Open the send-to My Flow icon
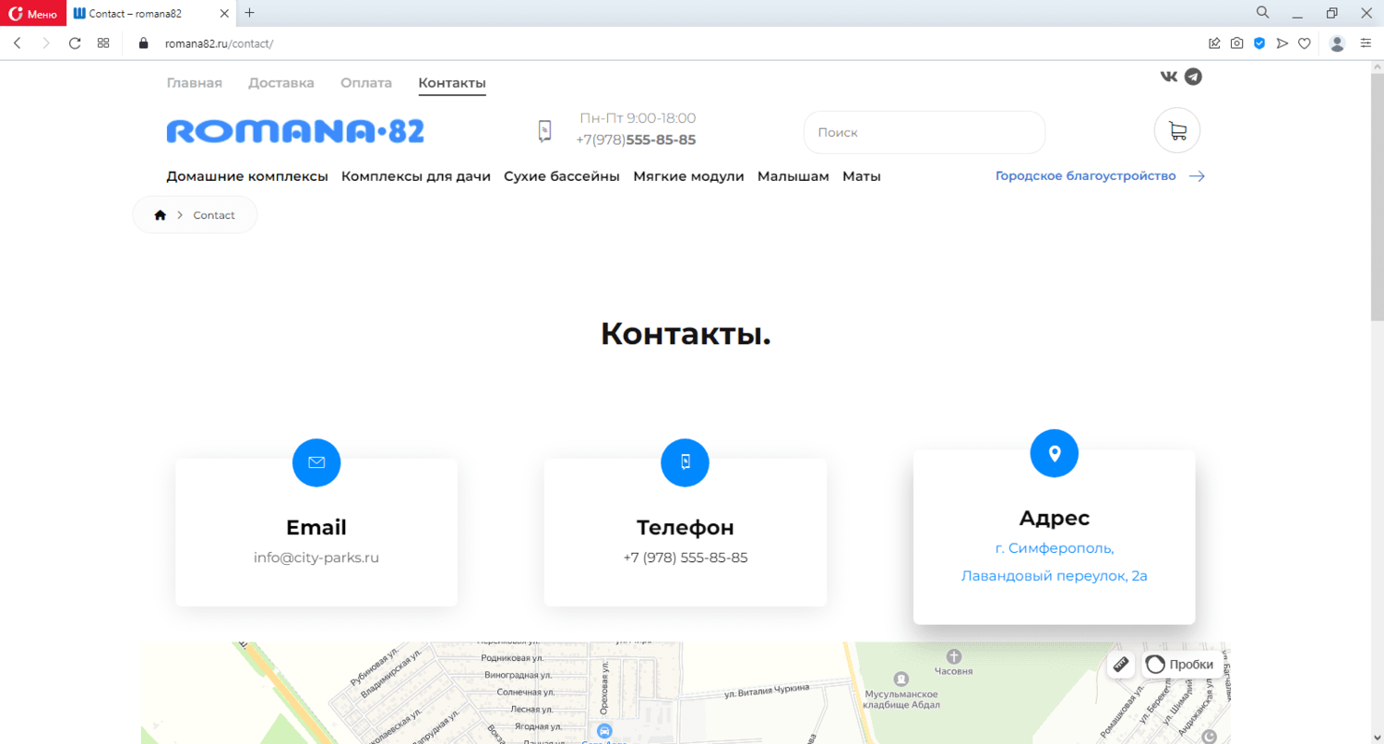The height and width of the screenshot is (744, 1384). [x=1282, y=43]
